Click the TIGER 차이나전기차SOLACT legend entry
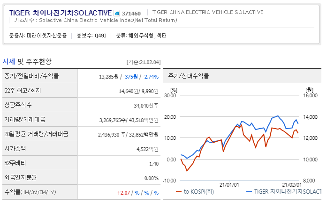The image size is (327, 203). point(284,192)
